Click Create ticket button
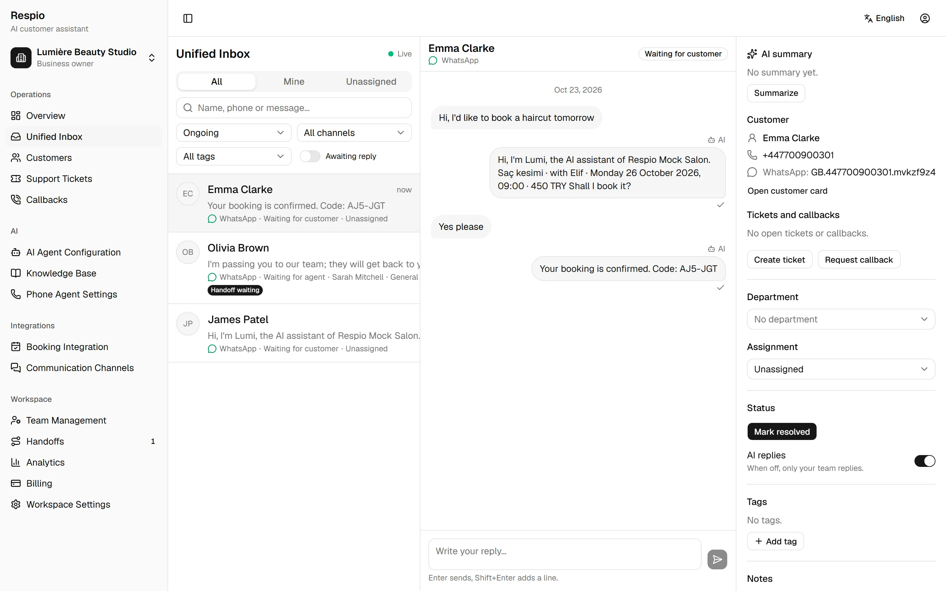The width and height of the screenshot is (946, 591). pos(779,260)
